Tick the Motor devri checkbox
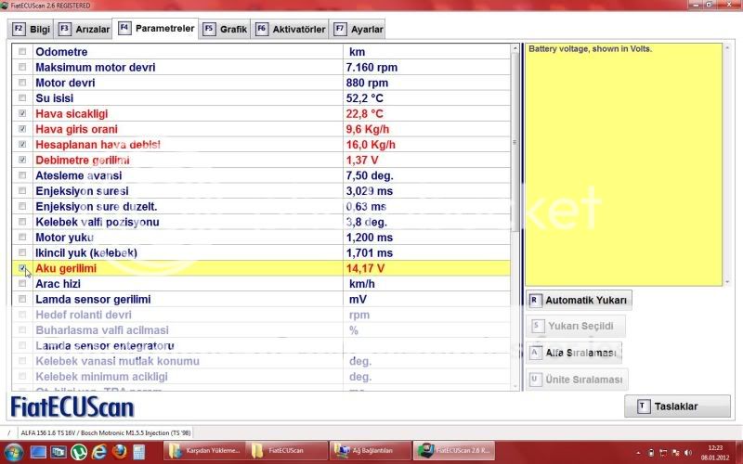The height and width of the screenshot is (464, 743). [22, 83]
